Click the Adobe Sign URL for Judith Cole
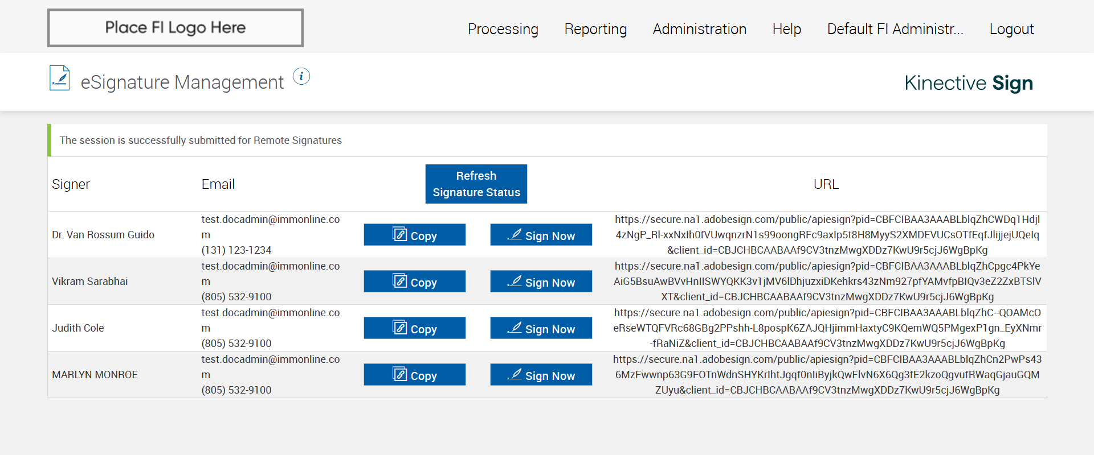The width and height of the screenshot is (1094, 455). coord(827,328)
